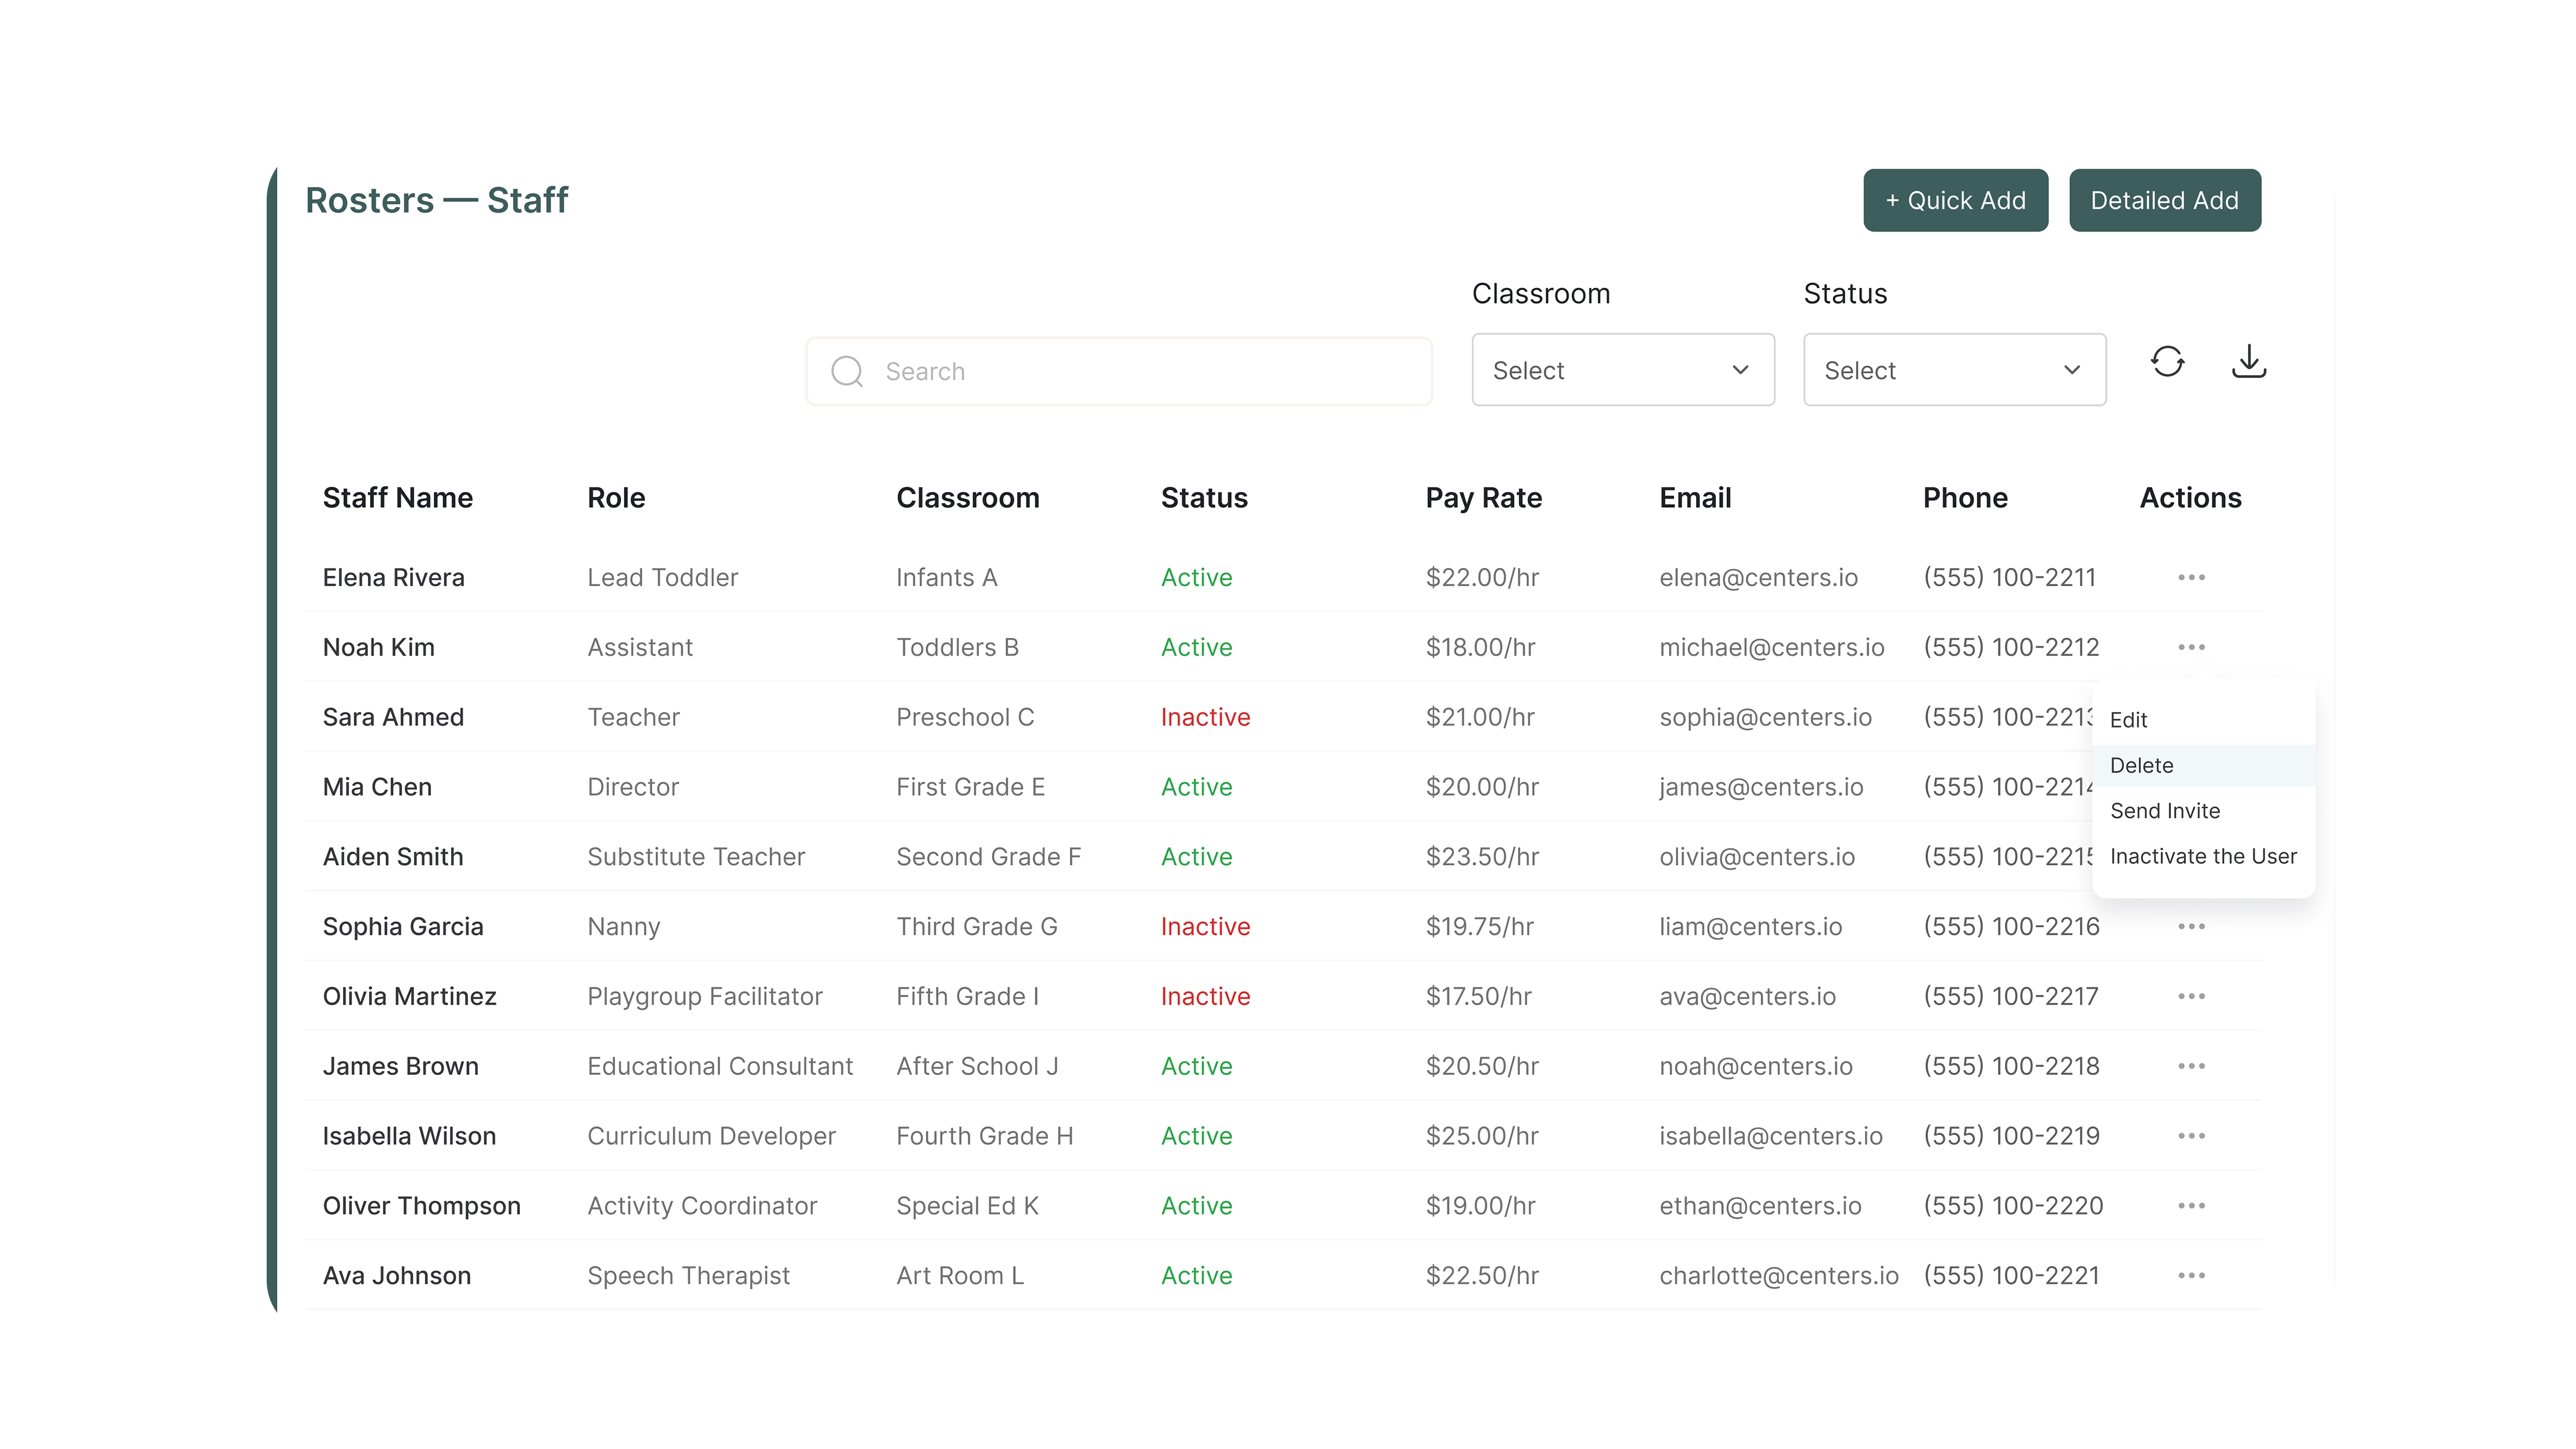Click the Actions column header
Screen dimensions: 2576x1449
click(2190, 498)
